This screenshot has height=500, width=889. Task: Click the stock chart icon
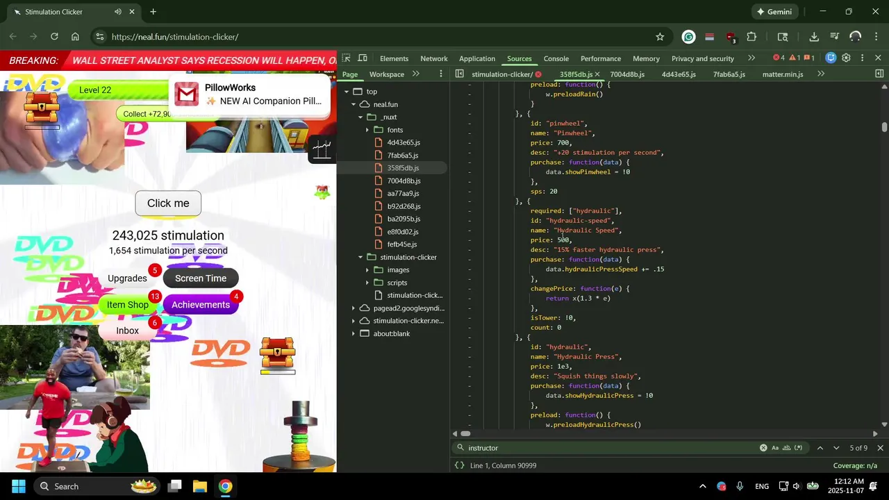pos(322,149)
